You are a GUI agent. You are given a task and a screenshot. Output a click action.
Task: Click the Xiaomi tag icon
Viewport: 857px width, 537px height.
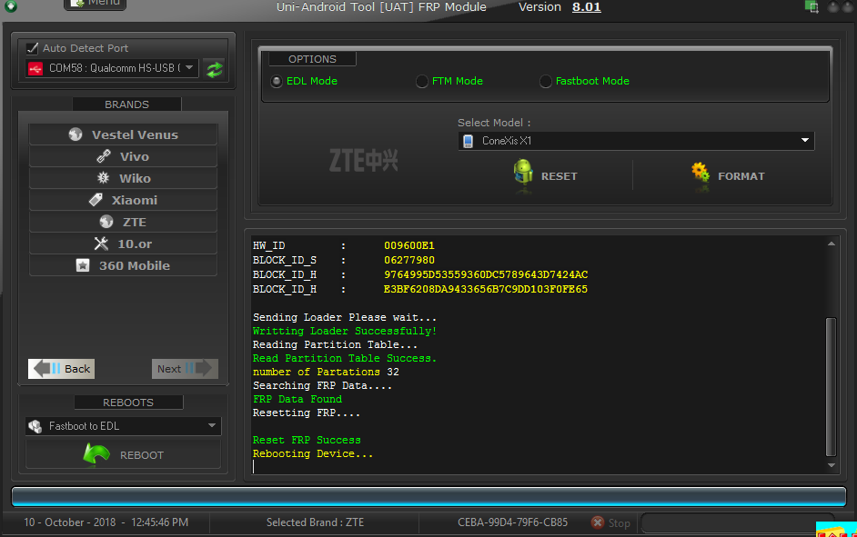click(x=96, y=200)
